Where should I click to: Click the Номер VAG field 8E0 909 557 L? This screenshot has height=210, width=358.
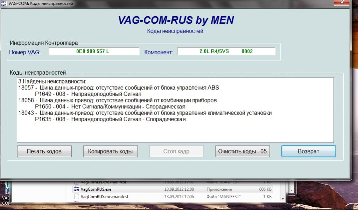tap(94, 51)
